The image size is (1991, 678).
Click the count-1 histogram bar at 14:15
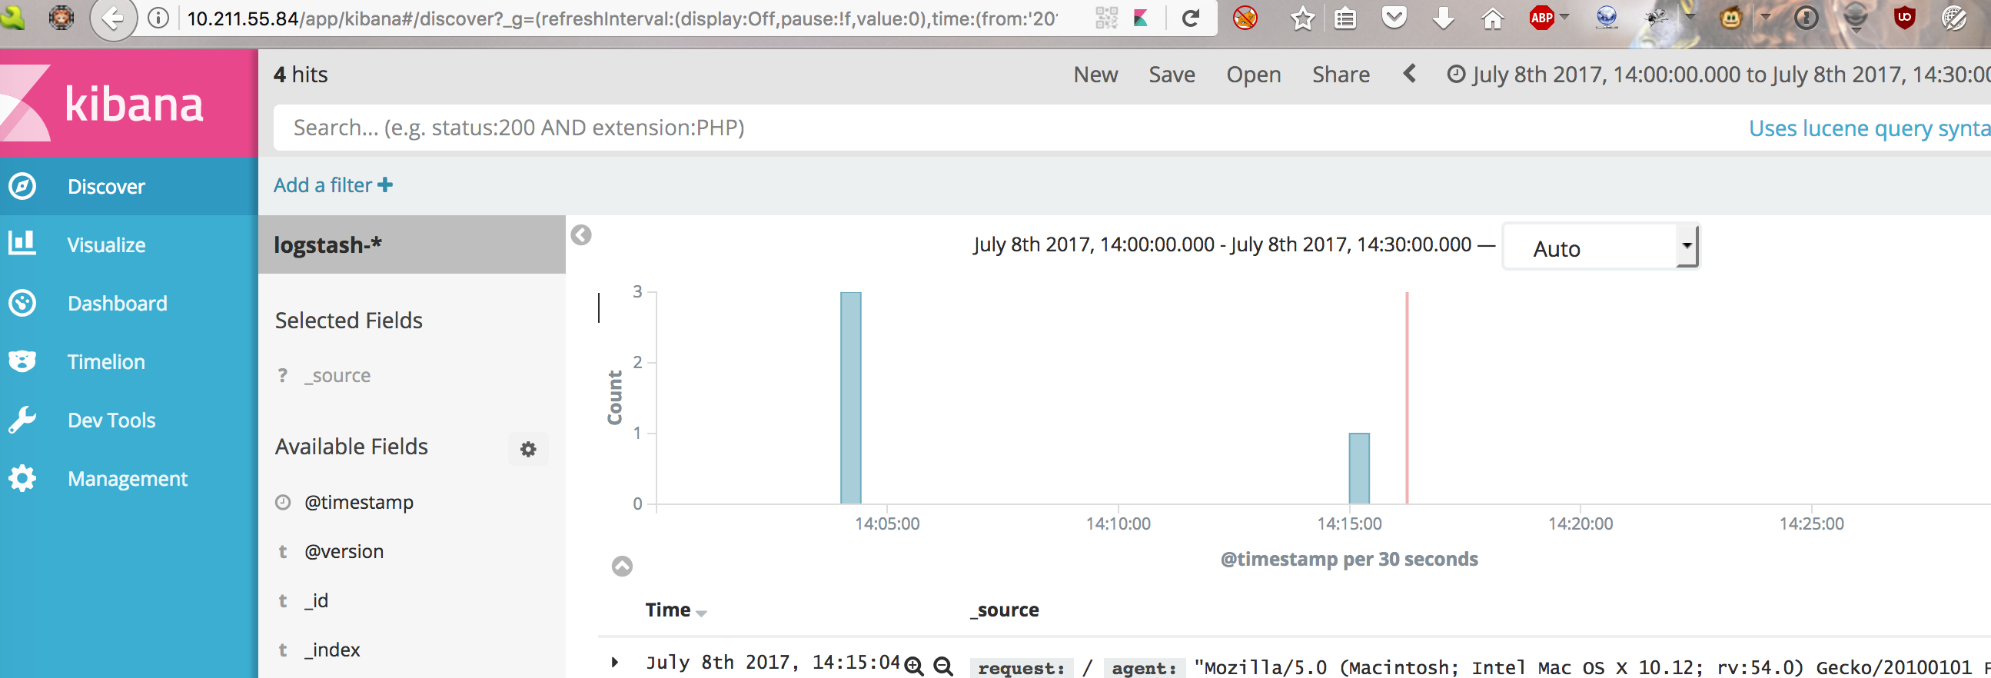1359,468
